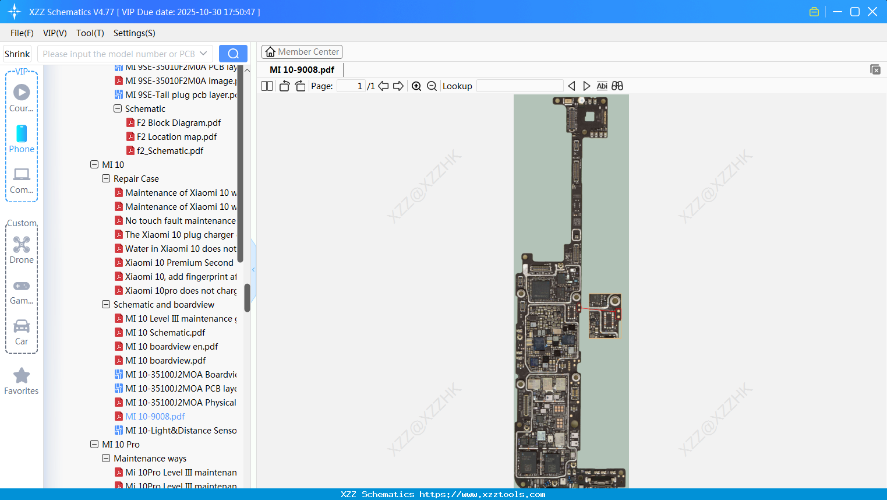Find next lookup match

(586, 86)
